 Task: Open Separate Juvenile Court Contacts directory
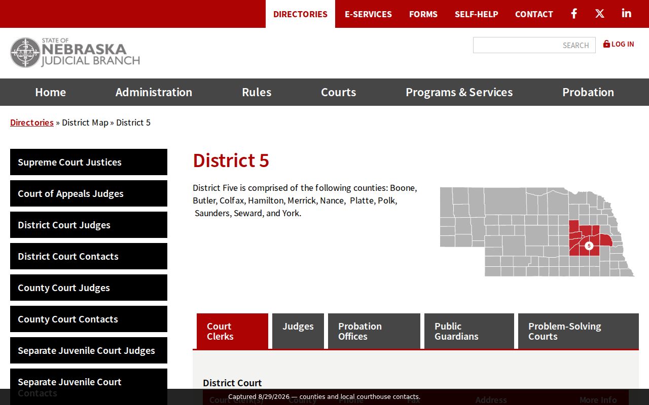coord(89,387)
